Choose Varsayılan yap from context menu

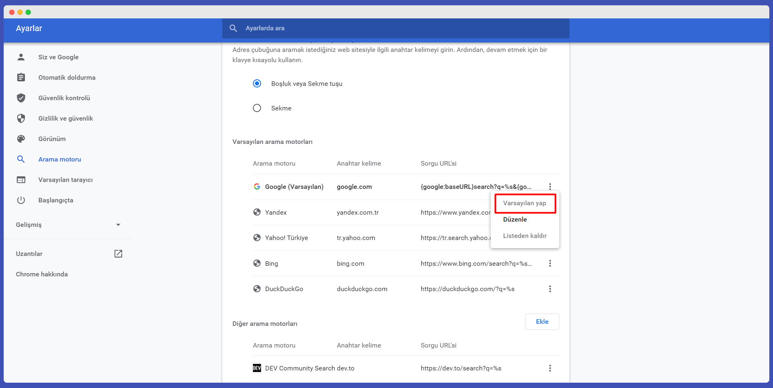(x=525, y=203)
